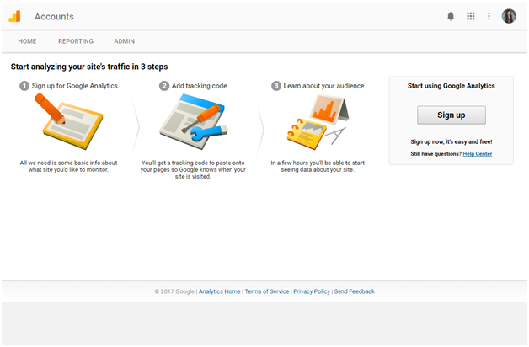Open the ADMIN tab
Image resolution: width=529 pixels, height=347 pixels.
[124, 41]
